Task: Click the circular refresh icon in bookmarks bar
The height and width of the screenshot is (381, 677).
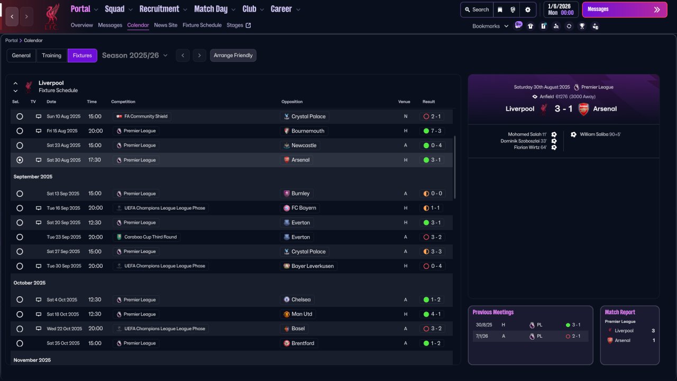Action: coord(569,26)
